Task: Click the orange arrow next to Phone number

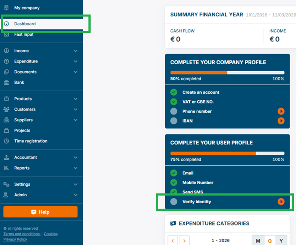Action: (x=281, y=111)
